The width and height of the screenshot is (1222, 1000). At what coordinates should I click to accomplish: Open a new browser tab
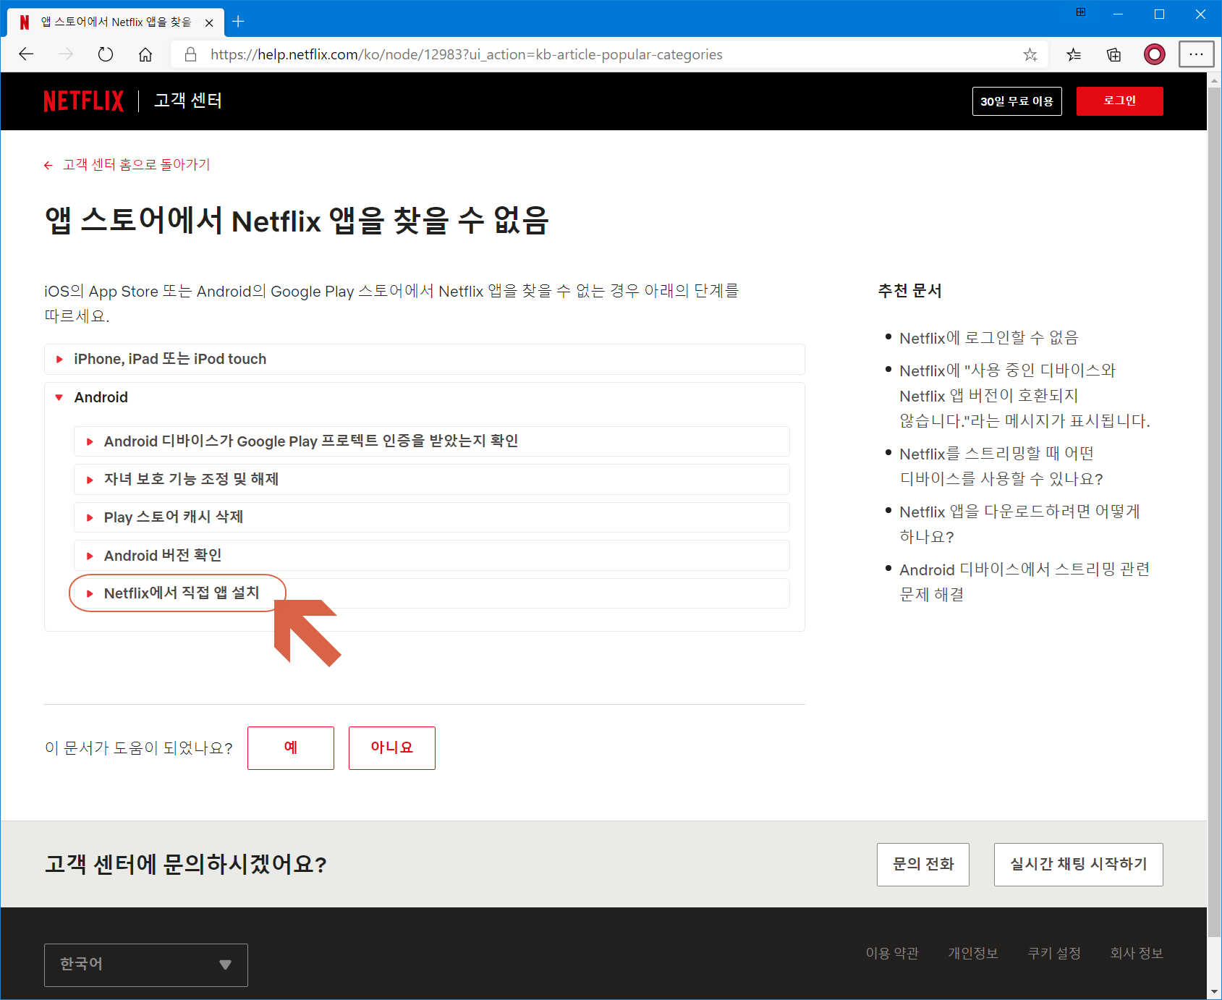[x=238, y=22]
